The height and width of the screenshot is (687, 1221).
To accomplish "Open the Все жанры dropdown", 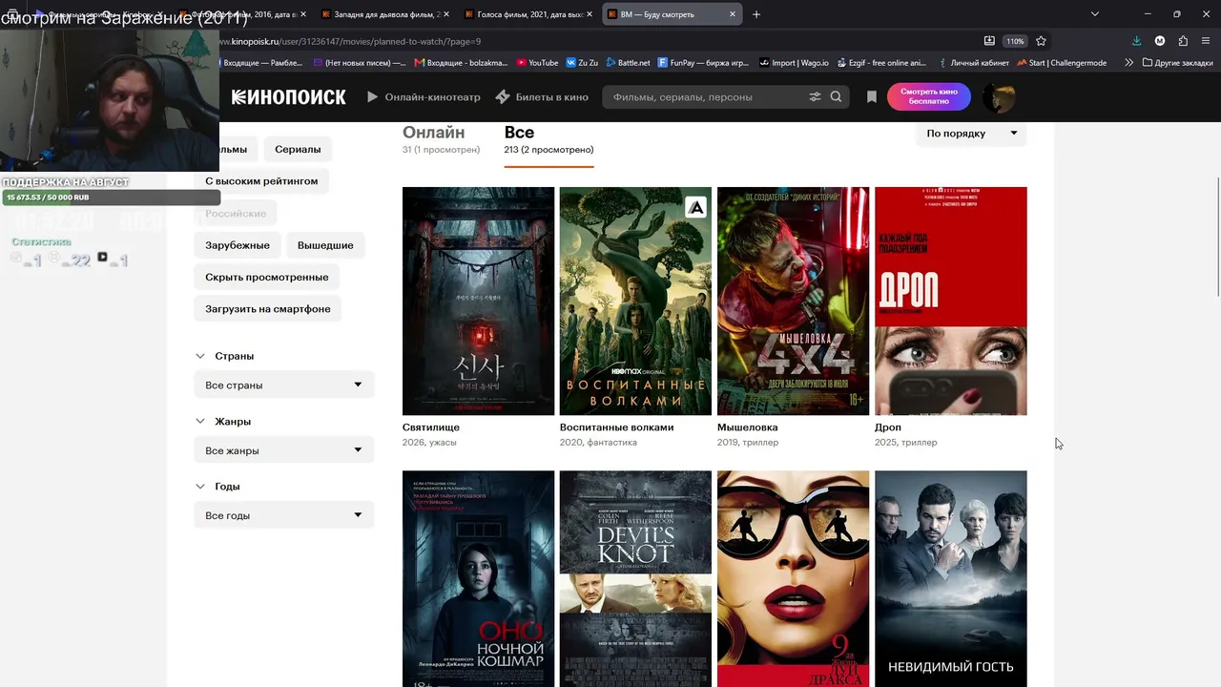I will (284, 450).
